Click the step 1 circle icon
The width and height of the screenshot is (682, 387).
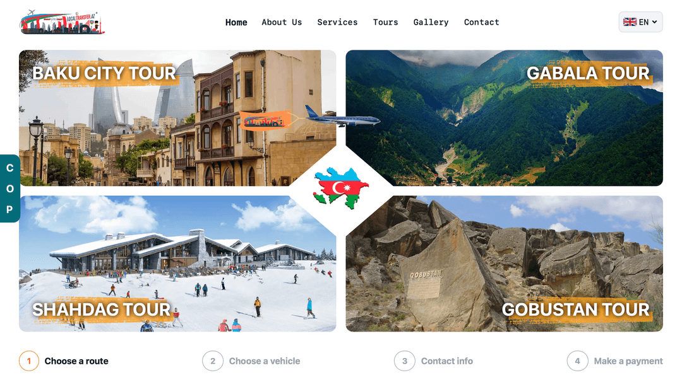(29, 361)
